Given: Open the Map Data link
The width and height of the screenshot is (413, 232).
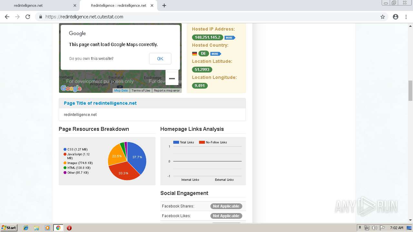Looking at the screenshot, I should pos(121,91).
